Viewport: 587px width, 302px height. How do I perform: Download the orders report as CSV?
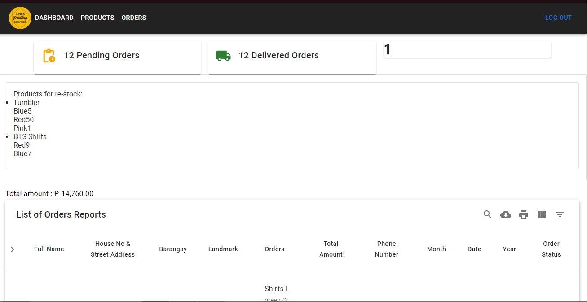click(506, 214)
